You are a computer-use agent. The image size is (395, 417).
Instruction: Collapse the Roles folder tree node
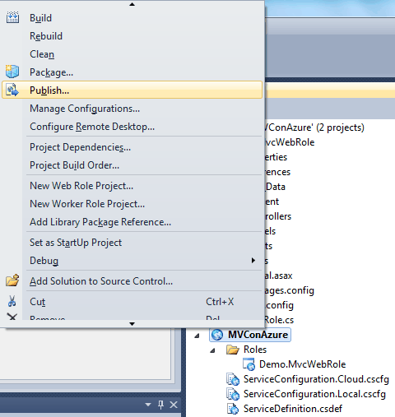(x=212, y=350)
